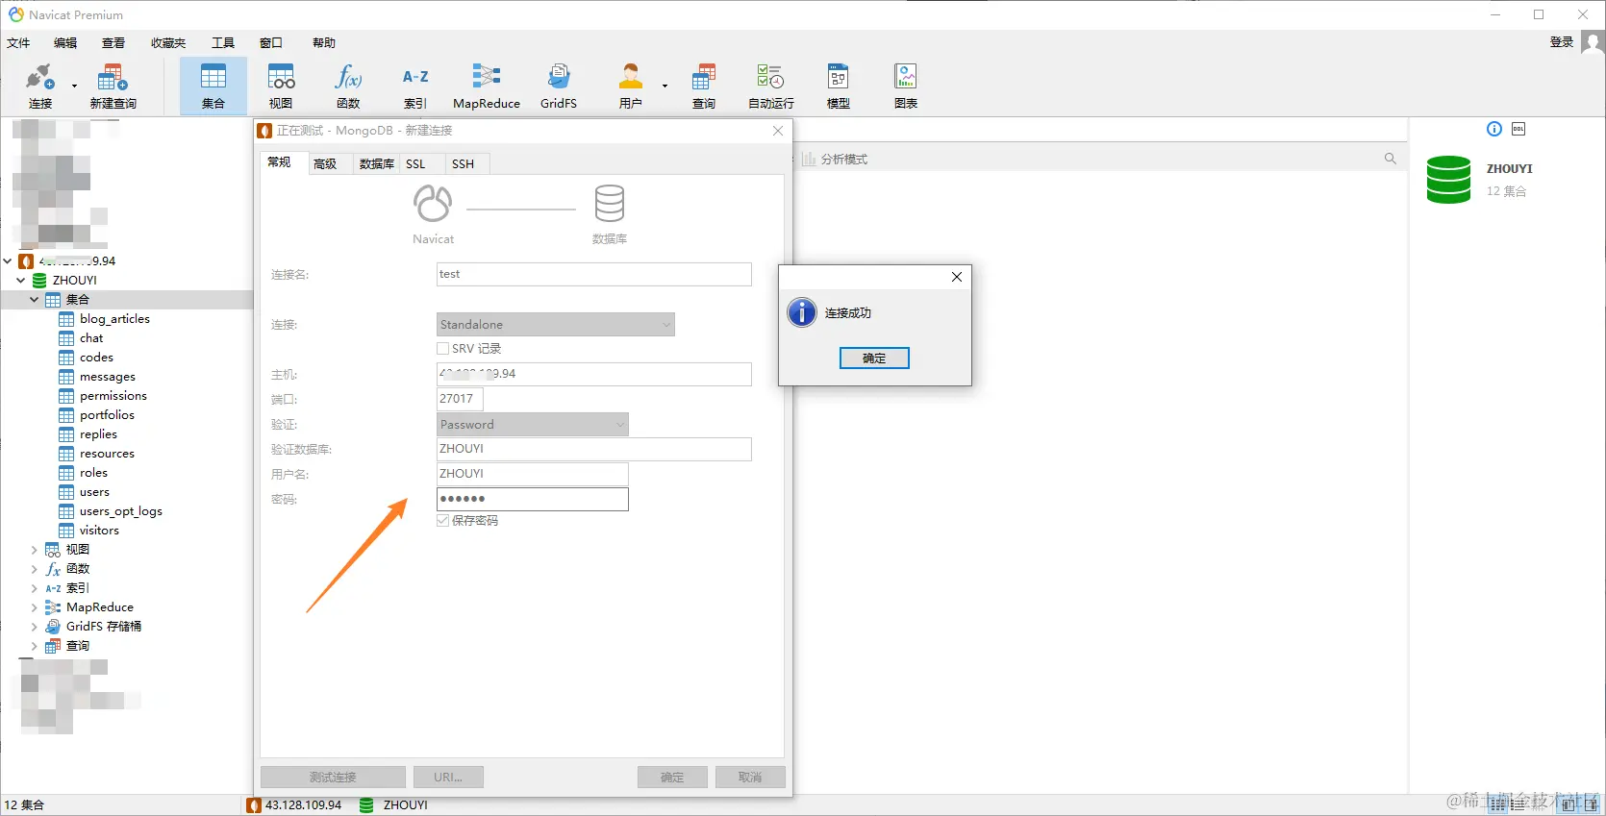This screenshot has width=1606, height=816.
Task: Confirm the success message with 确定
Action: (x=874, y=359)
